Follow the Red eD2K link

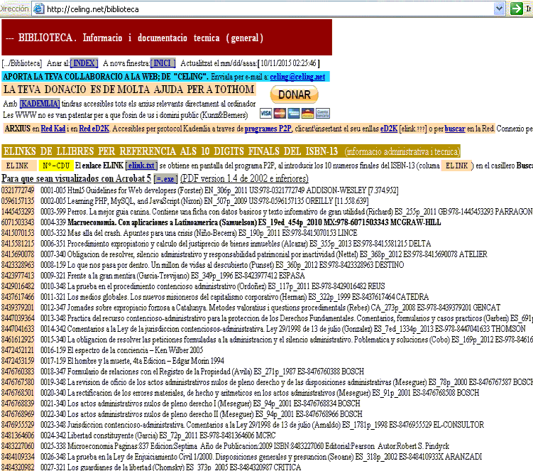point(94,129)
